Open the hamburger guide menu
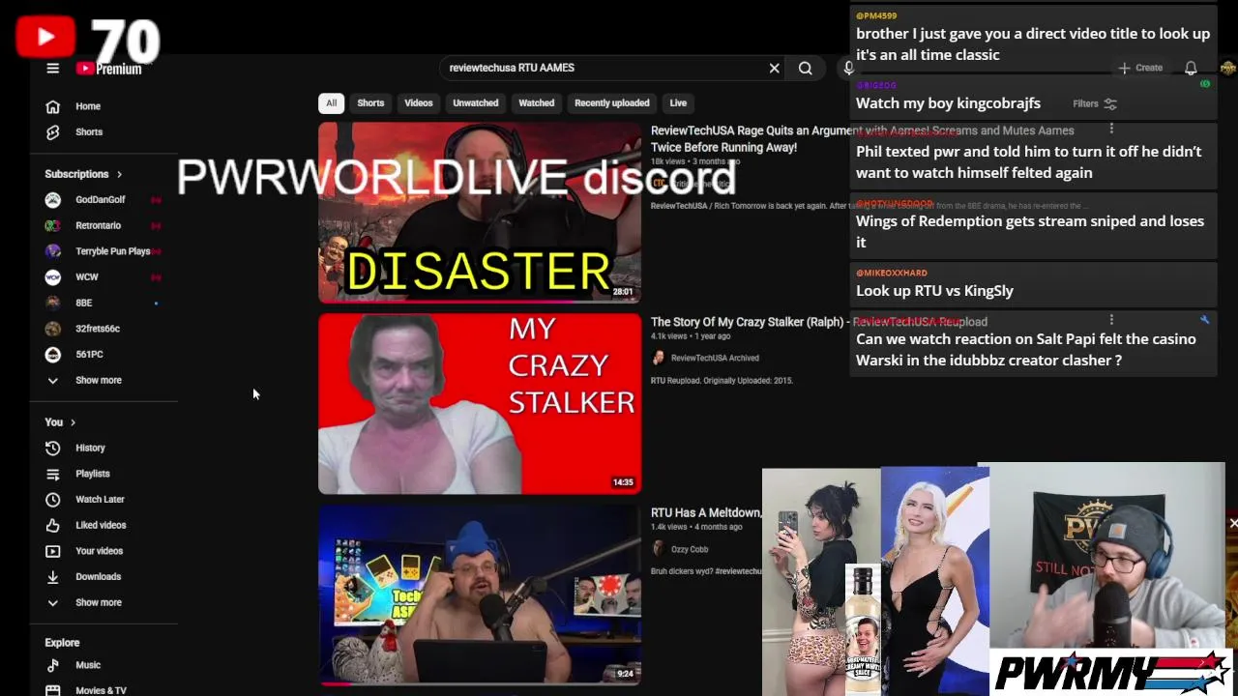The image size is (1238, 696). point(53,69)
